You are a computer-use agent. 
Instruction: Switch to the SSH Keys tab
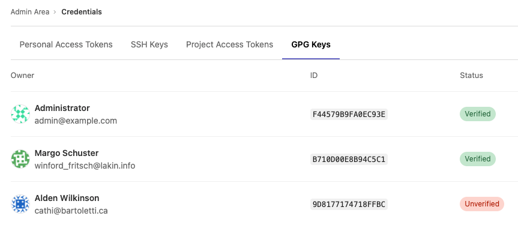(149, 44)
